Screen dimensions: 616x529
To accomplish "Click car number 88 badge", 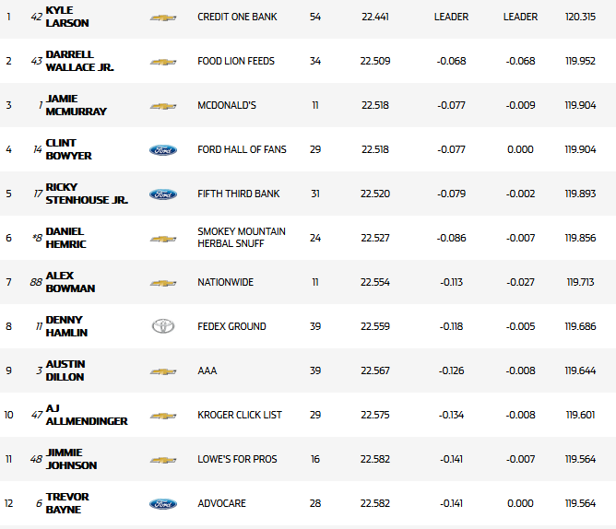I will point(36,283).
